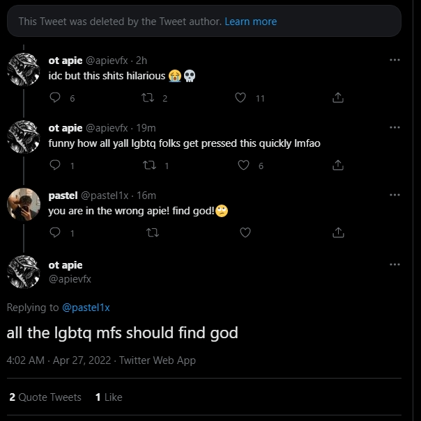The image size is (421, 421).
Task: Retweet pastel's tweet
Action: pyautogui.click(x=148, y=232)
